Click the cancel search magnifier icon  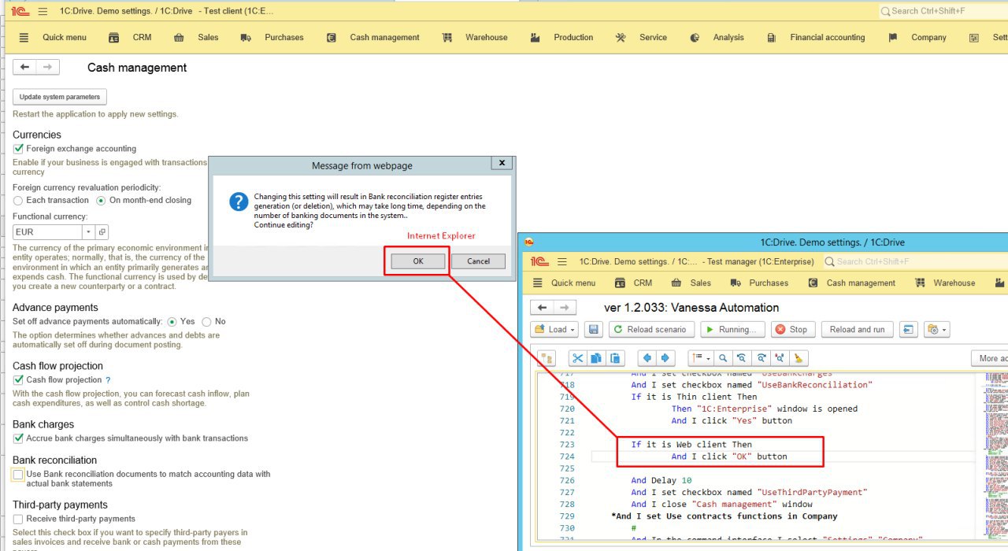pyautogui.click(x=780, y=358)
